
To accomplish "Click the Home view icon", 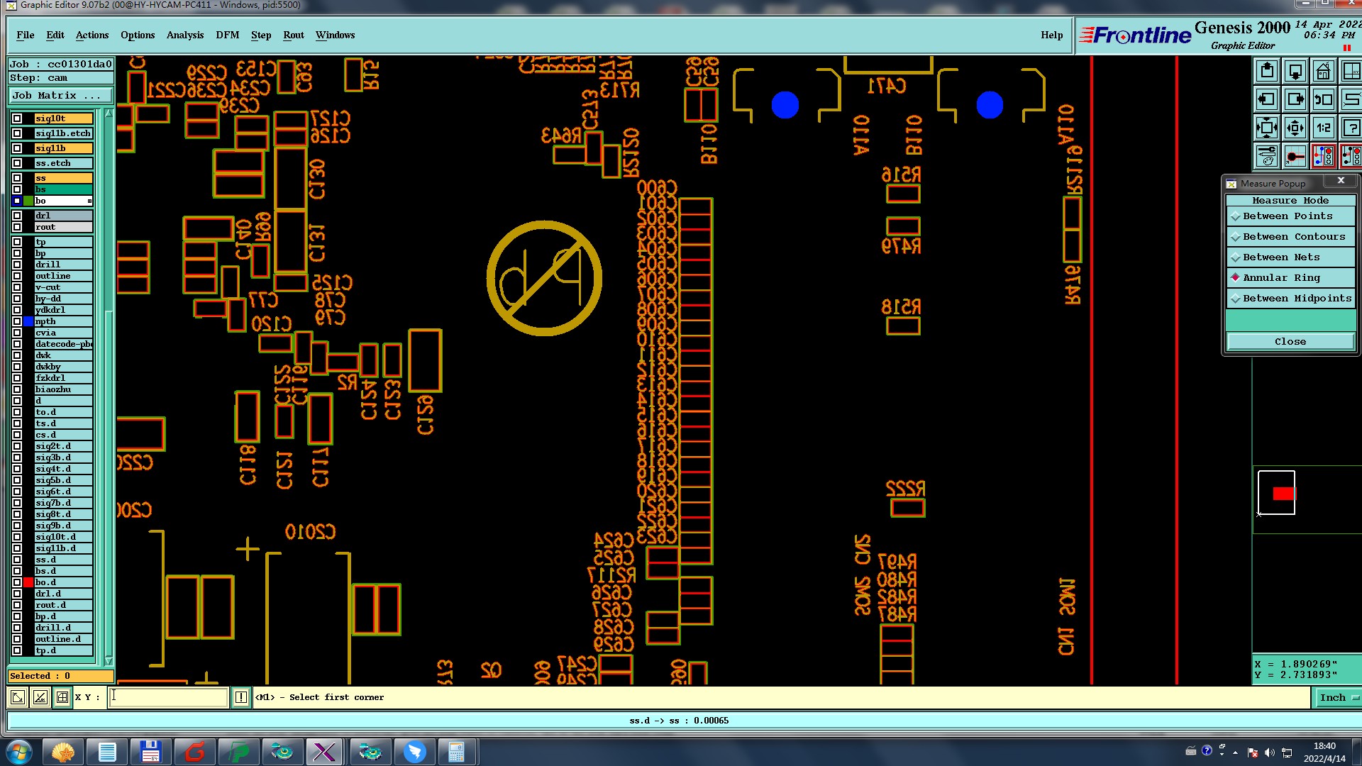I will click(1323, 72).
